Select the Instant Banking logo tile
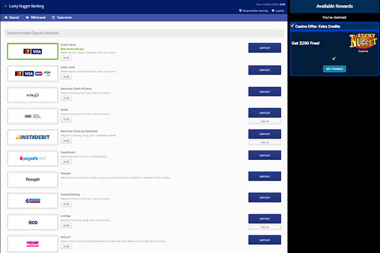This screenshot has width=380, height=253. 33,201
